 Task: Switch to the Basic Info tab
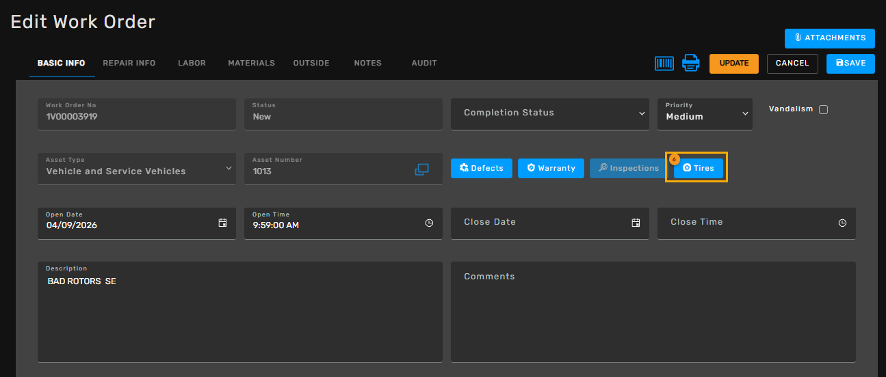pos(61,63)
